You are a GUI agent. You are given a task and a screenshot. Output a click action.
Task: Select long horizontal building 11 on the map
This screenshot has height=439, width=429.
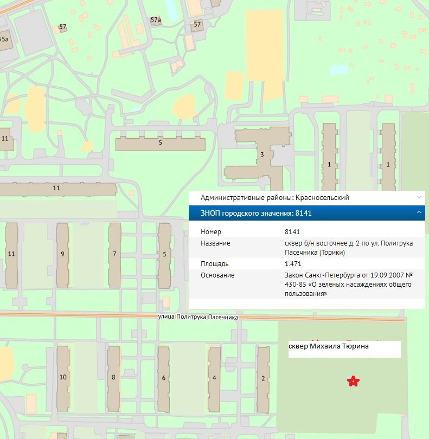tap(57, 190)
